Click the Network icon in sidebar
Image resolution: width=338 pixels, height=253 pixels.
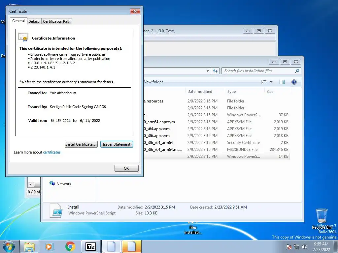[x=52, y=183]
